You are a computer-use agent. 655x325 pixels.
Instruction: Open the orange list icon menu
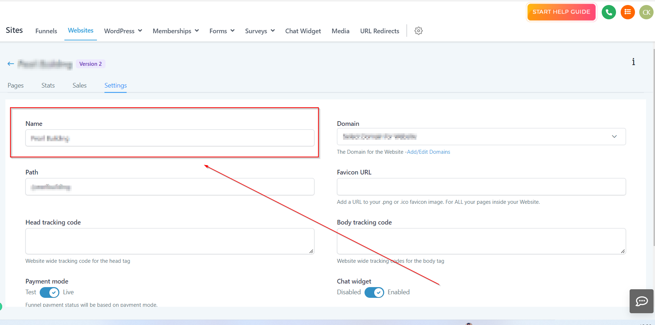pos(627,12)
